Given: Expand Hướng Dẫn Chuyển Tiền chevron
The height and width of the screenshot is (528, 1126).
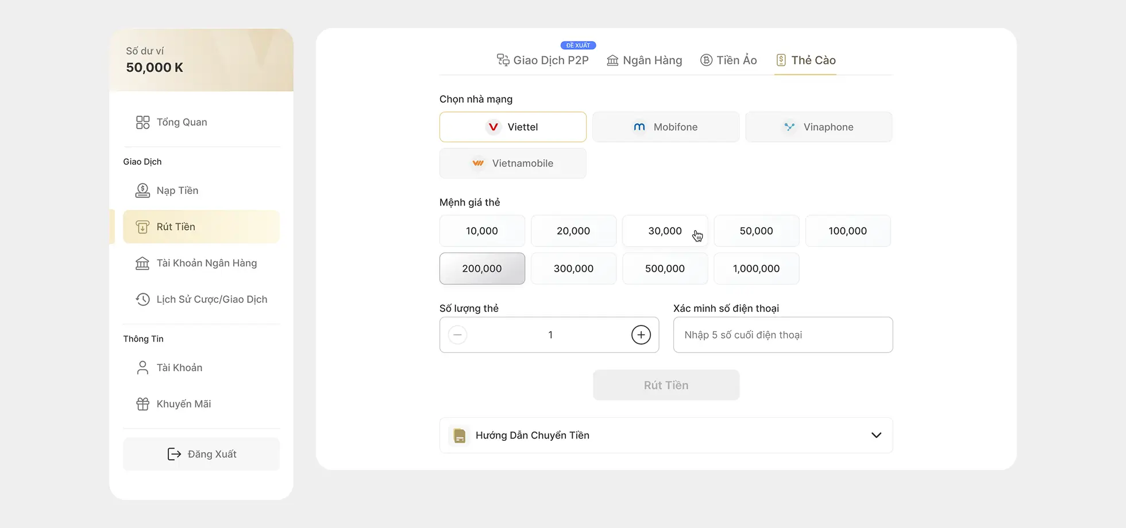Looking at the screenshot, I should point(876,435).
